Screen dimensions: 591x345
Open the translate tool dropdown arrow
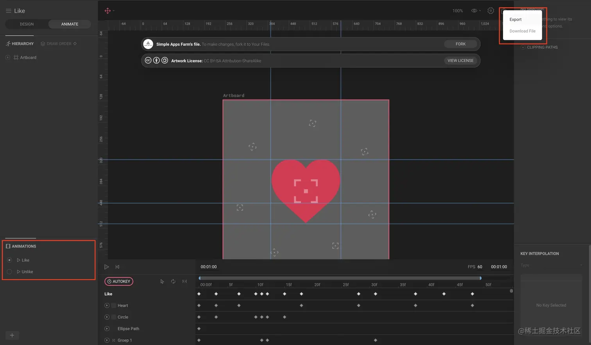coord(113,11)
